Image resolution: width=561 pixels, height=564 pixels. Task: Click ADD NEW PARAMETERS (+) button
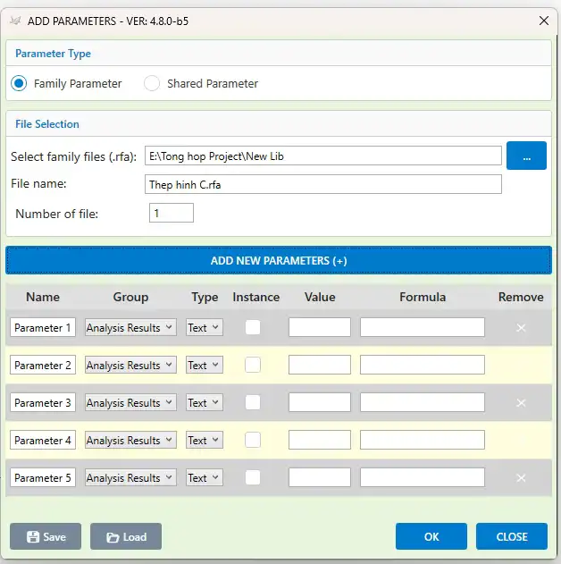[x=279, y=260]
